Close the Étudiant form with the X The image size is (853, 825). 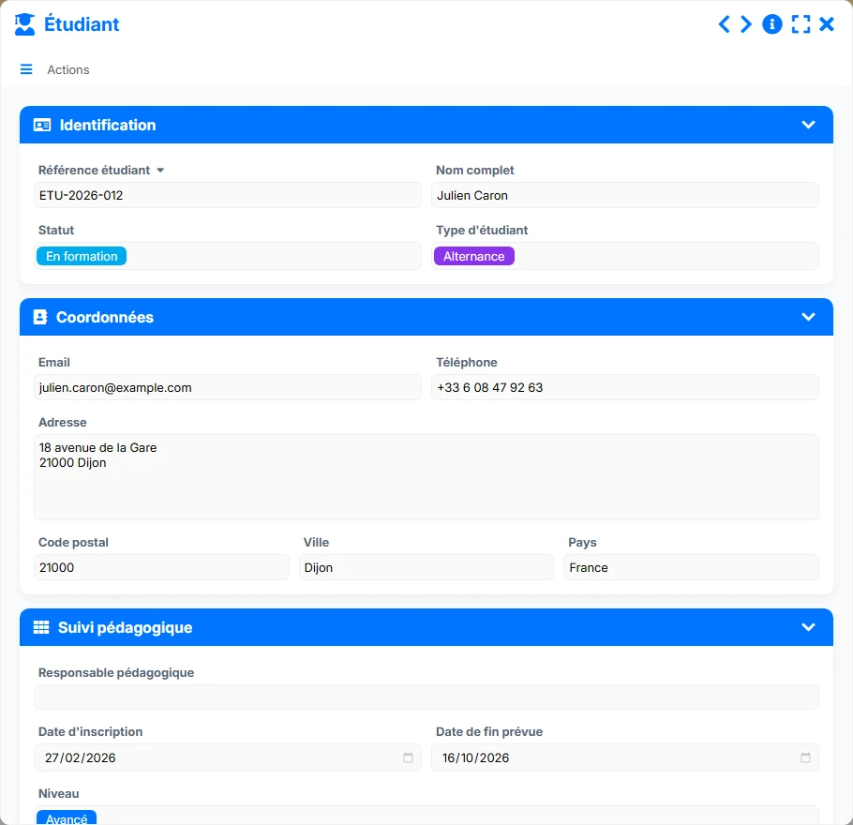(827, 24)
